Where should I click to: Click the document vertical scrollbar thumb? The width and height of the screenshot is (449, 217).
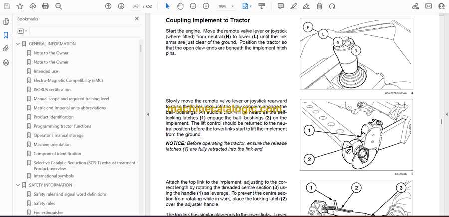pos(441,121)
